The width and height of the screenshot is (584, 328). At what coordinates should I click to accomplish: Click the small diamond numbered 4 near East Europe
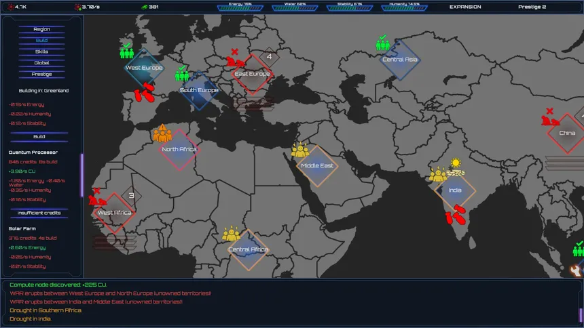tap(269, 57)
